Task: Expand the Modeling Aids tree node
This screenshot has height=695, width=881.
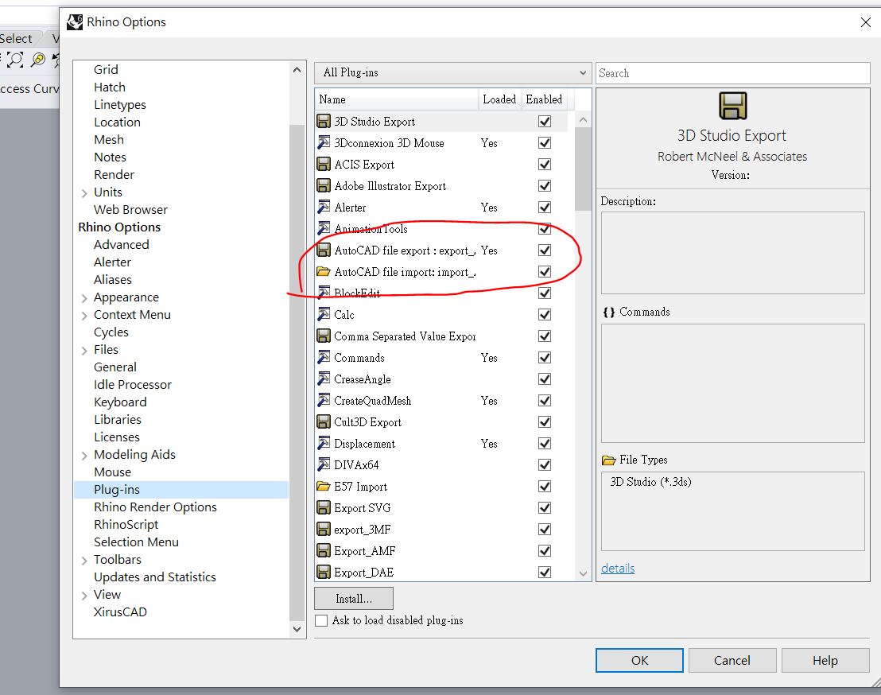Action: [x=84, y=456]
